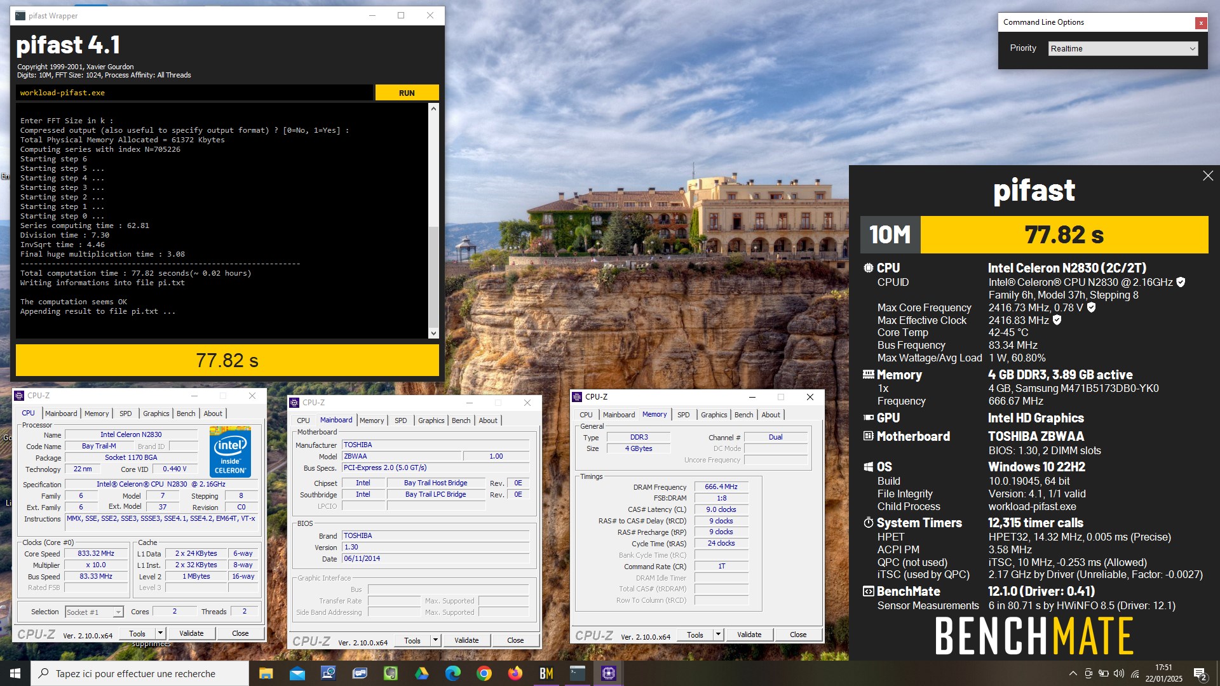Click CPU-Z icon in right window title bar
This screenshot has width=1220, height=686.
(577, 397)
